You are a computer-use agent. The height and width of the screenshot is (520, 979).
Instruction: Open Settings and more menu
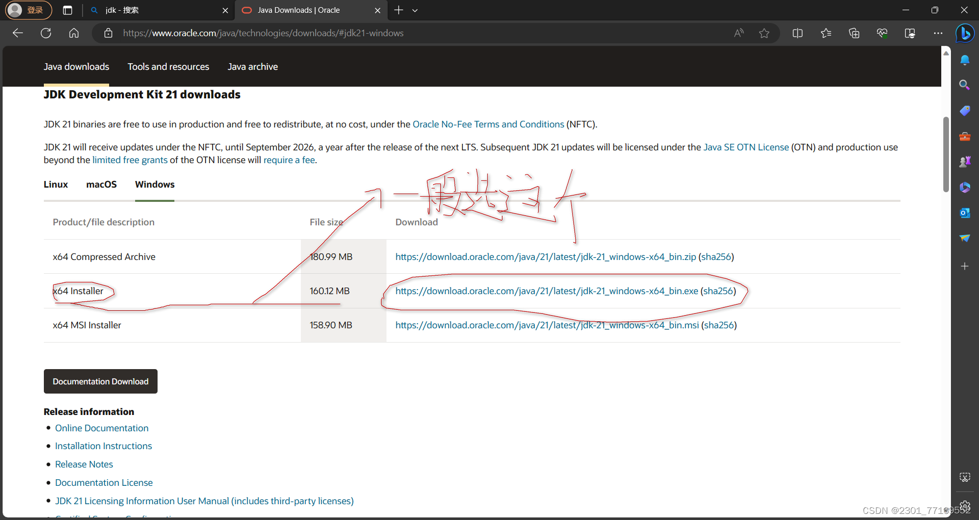tap(938, 33)
